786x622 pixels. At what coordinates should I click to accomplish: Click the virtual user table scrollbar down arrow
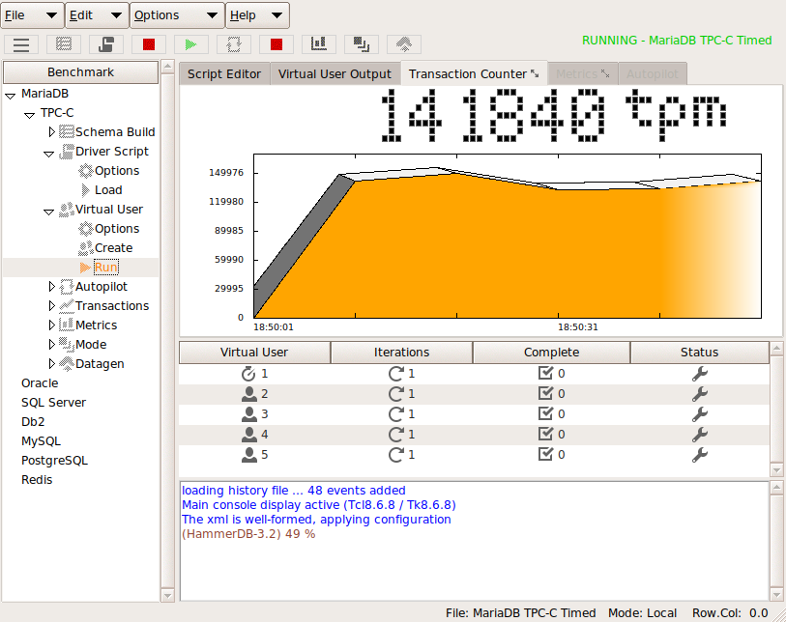[x=776, y=470]
